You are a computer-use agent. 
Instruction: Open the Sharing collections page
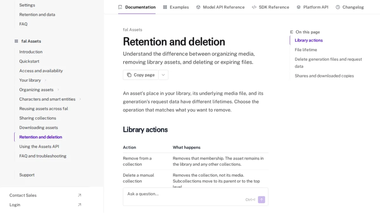[38, 118]
